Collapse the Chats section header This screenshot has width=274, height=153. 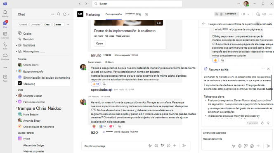(x=21, y=90)
